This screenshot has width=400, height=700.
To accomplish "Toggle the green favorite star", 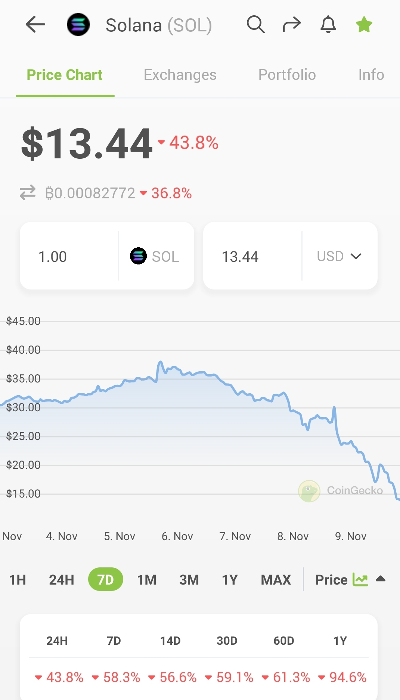I will pos(364,25).
